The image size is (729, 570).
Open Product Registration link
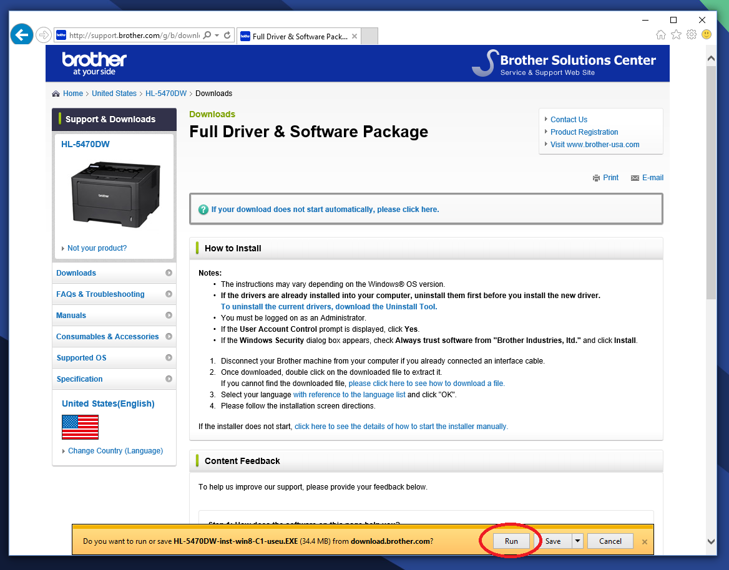pyautogui.click(x=584, y=132)
